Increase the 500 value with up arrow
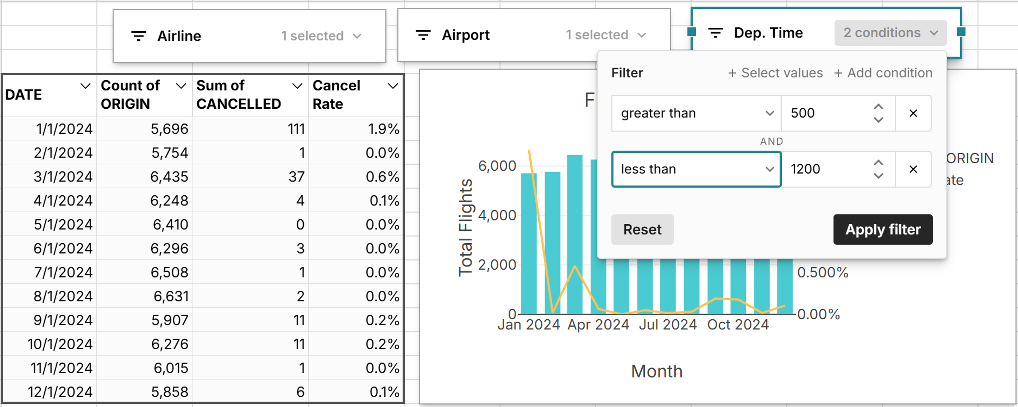This screenshot has height=407, width=1018. [x=878, y=107]
